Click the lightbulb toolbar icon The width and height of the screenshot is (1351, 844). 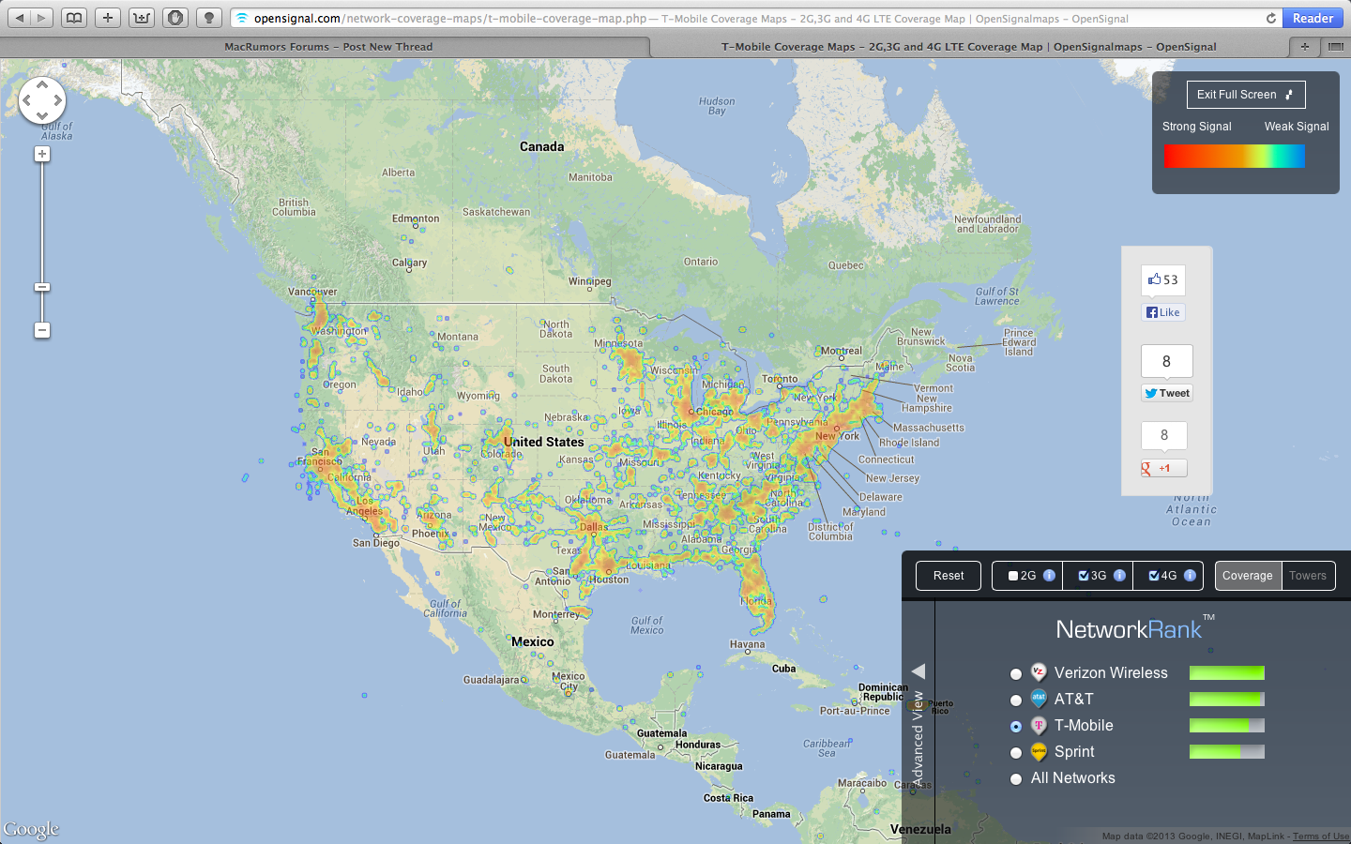(209, 18)
